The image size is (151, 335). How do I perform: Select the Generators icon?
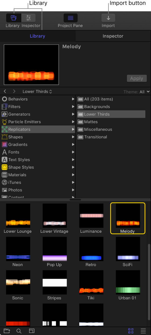coord(4,114)
